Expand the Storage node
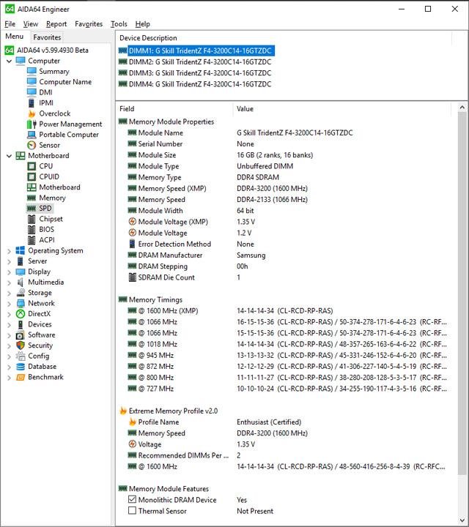 [9, 293]
